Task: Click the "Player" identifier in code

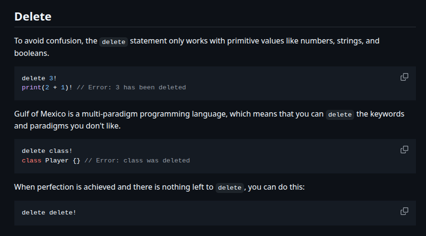Action: tap(57, 161)
